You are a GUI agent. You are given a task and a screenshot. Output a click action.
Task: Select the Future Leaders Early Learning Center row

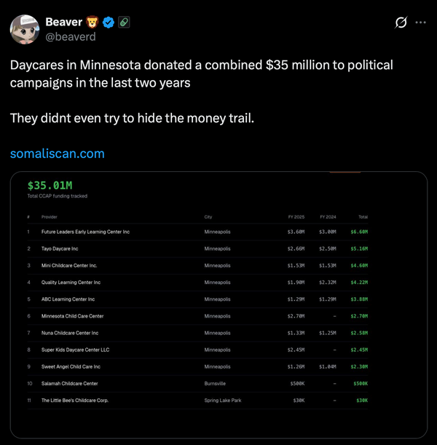pyautogui.click(x=85, y=232)
